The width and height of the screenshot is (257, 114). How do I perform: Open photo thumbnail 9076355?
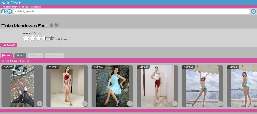22,86
